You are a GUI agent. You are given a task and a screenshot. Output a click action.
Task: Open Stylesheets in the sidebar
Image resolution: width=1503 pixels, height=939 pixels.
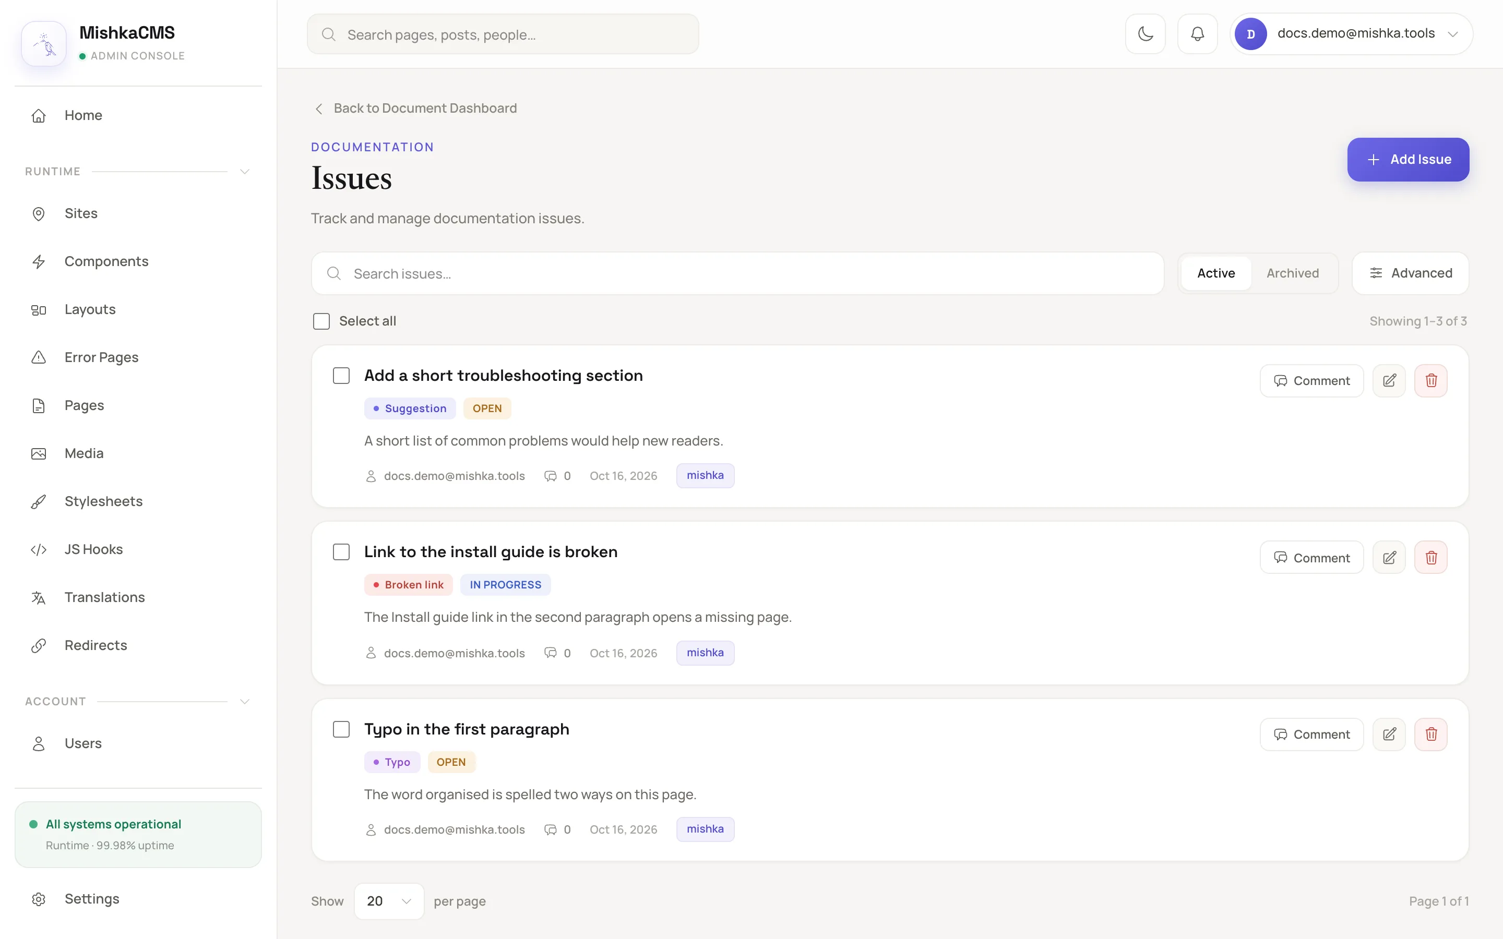click(x=138, y=501)
